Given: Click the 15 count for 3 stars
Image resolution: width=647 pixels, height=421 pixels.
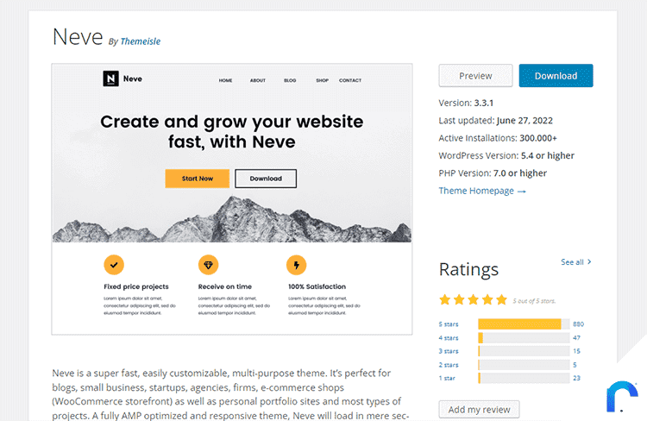Looking at the screenshot, I should tap(576, 351).
